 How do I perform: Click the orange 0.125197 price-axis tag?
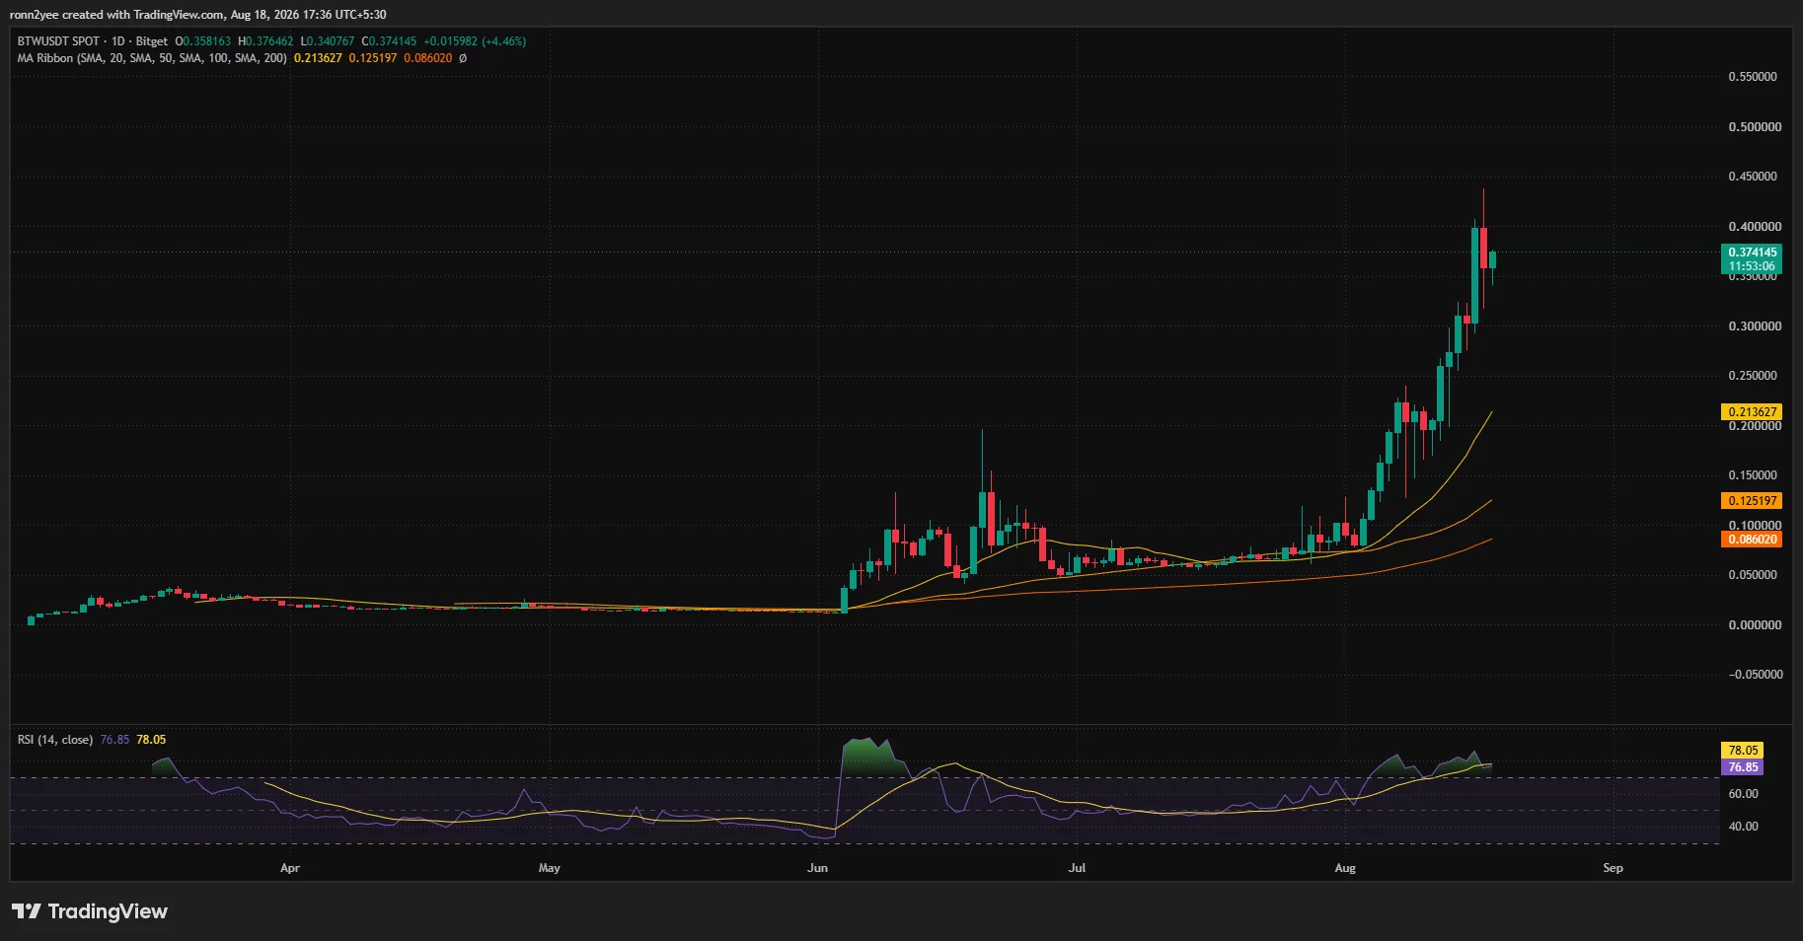1752,501
